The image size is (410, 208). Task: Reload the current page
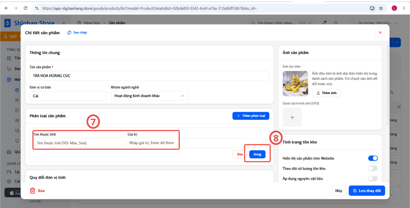point(26,8)
